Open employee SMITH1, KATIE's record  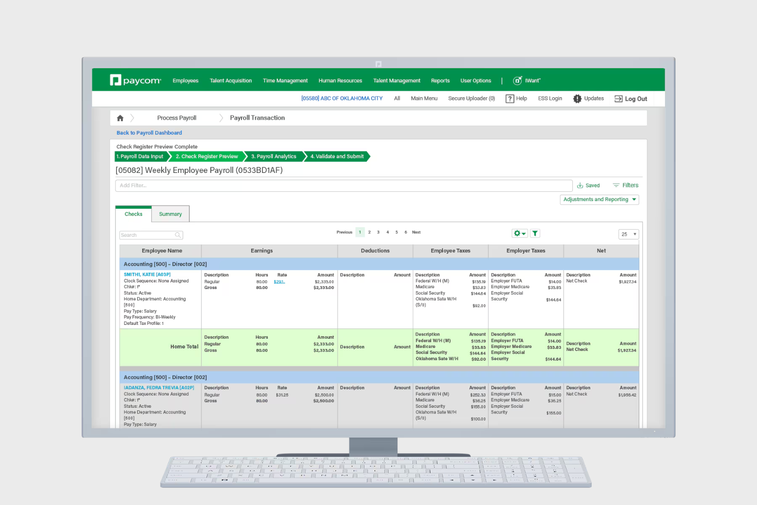coord(147,274)
